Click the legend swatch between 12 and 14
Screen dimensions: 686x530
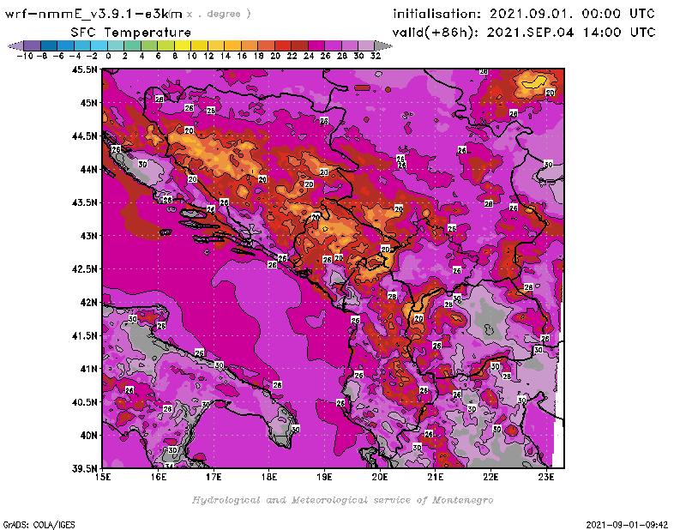[216, 45]
